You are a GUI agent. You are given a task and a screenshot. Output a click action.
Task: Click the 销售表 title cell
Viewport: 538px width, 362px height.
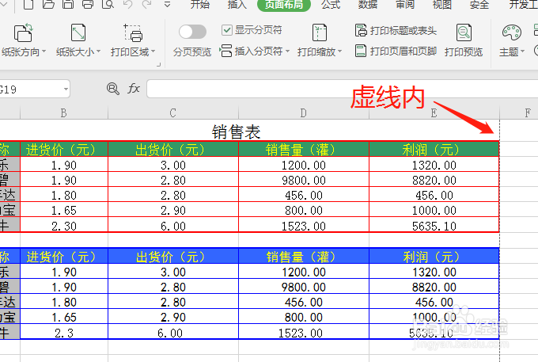click(236, 131)
